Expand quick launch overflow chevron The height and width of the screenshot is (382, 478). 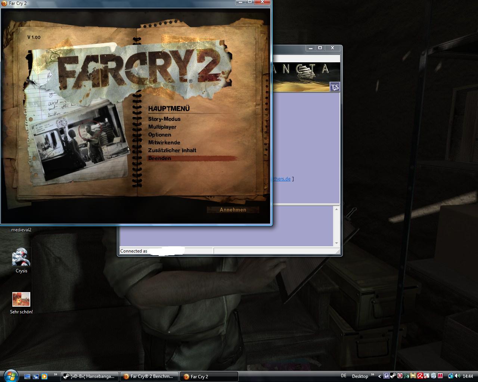point(56,375)
